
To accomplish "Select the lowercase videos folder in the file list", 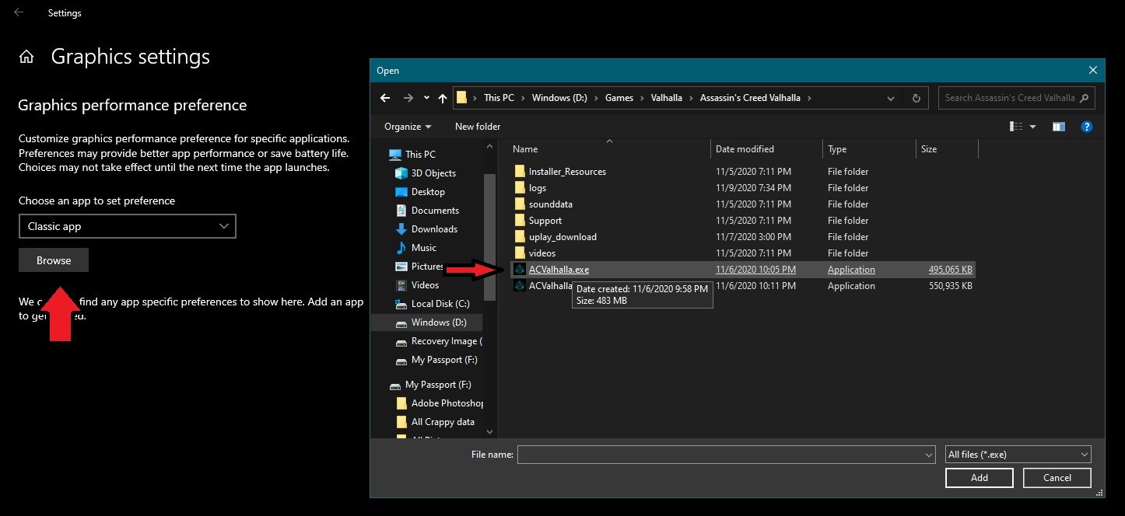I will [542, 253].
